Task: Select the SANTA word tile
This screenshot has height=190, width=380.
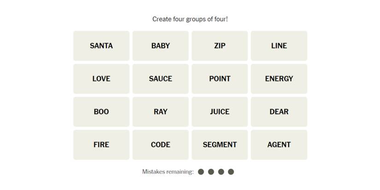Action: [x=101, y=46]
